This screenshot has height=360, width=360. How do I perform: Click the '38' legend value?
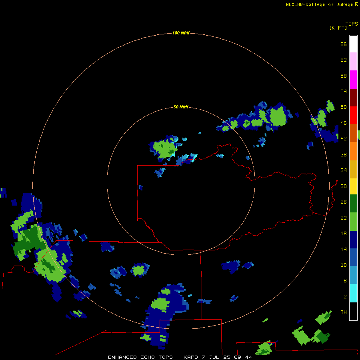coord(344,154)
